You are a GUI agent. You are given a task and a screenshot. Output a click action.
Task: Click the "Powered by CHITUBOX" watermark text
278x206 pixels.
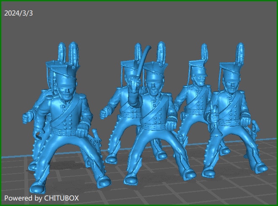tap(42, 198)
